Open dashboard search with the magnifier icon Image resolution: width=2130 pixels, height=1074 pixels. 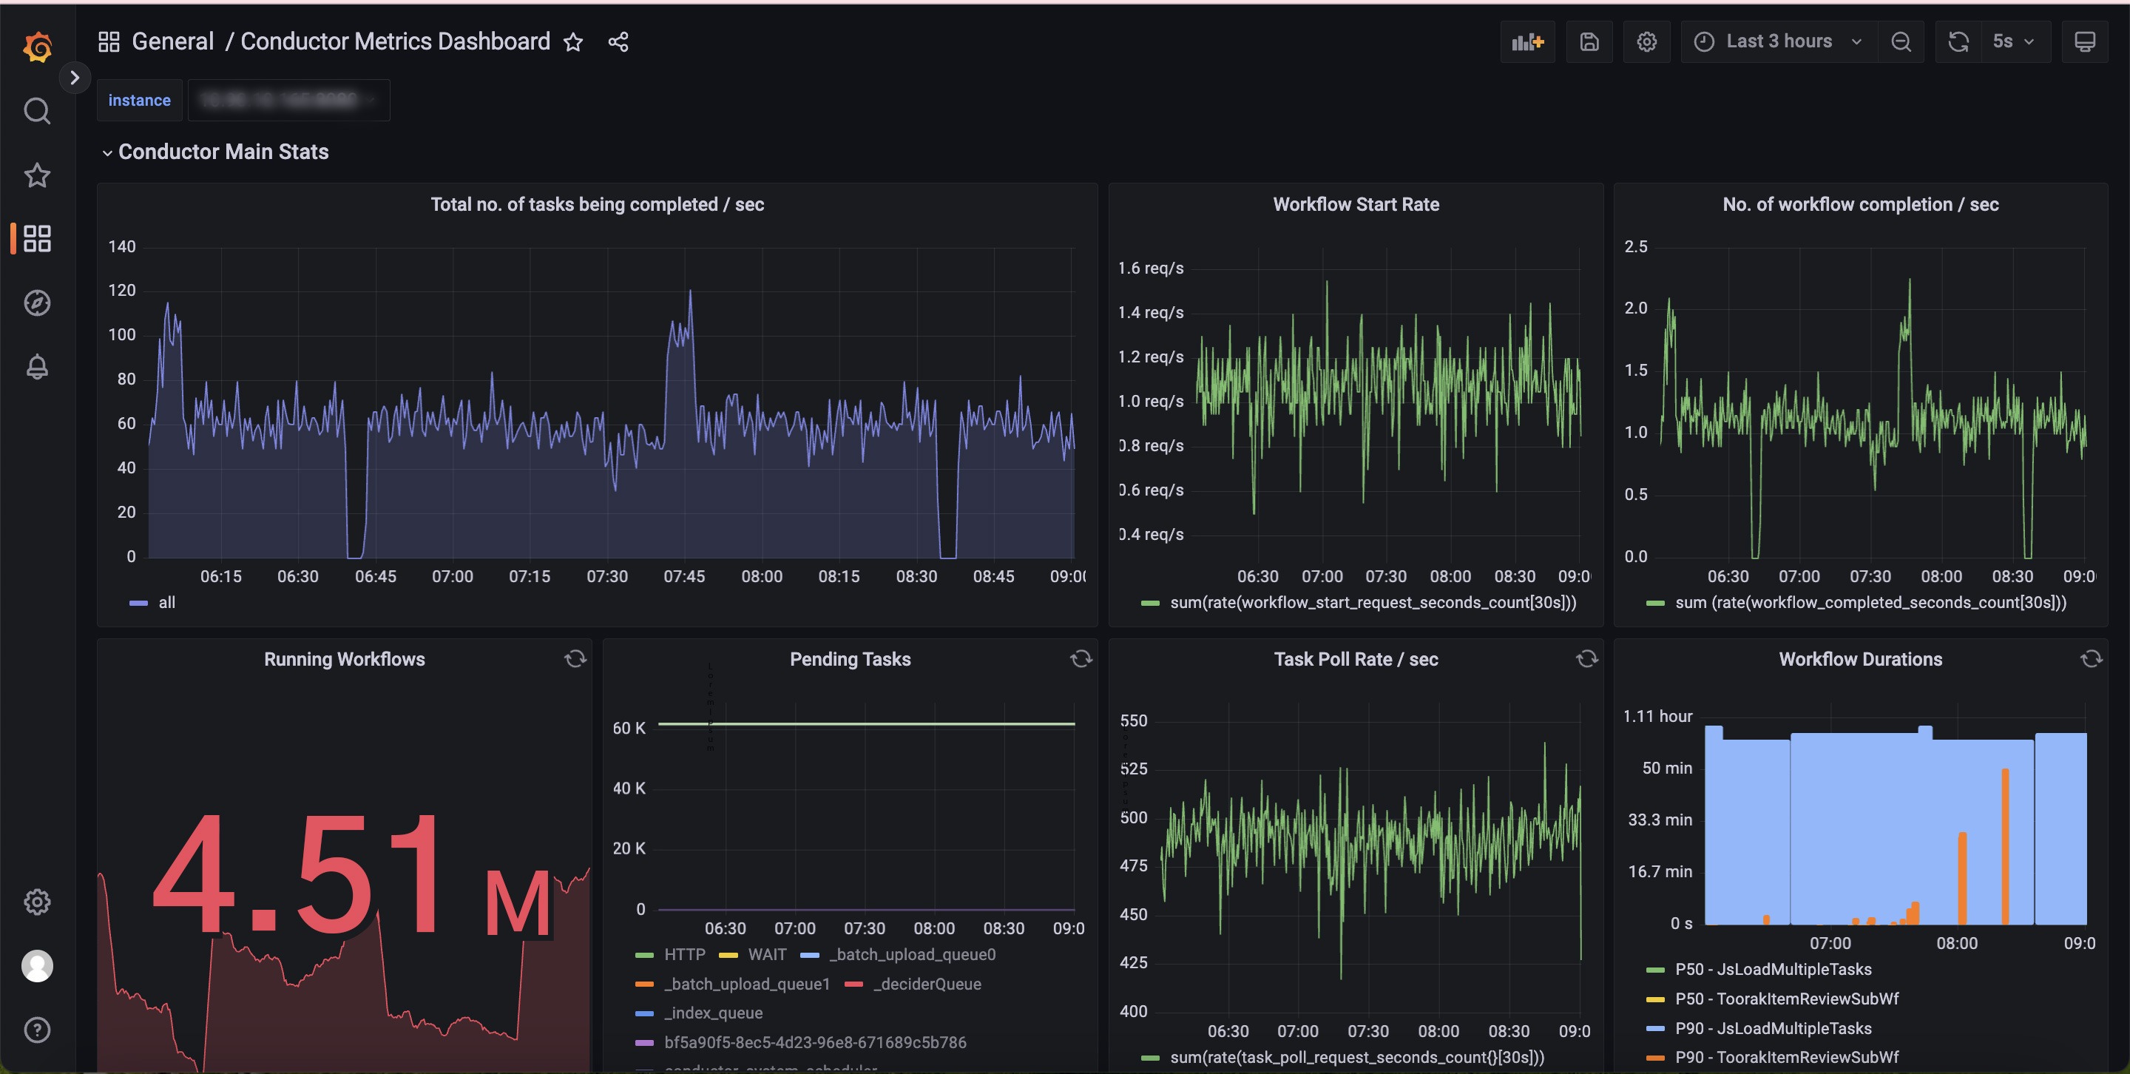[36, 111]
